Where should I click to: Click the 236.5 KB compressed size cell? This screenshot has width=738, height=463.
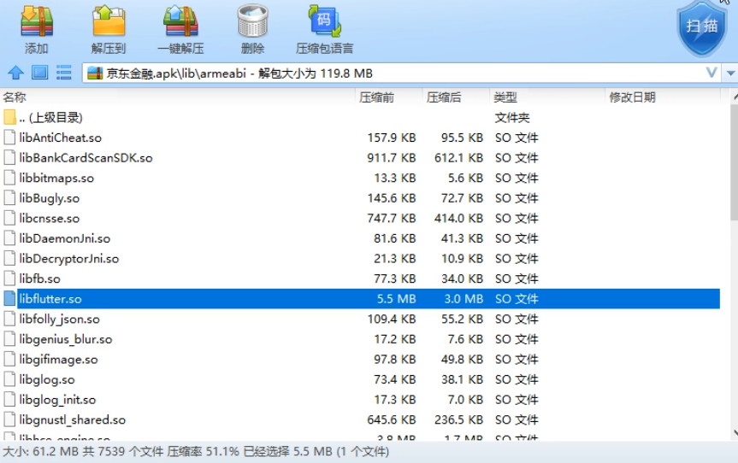(x=458, y=419)
